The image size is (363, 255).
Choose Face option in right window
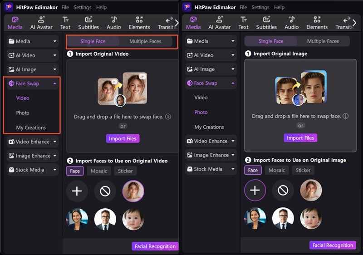pyautogui.click(x=253, y=170)
